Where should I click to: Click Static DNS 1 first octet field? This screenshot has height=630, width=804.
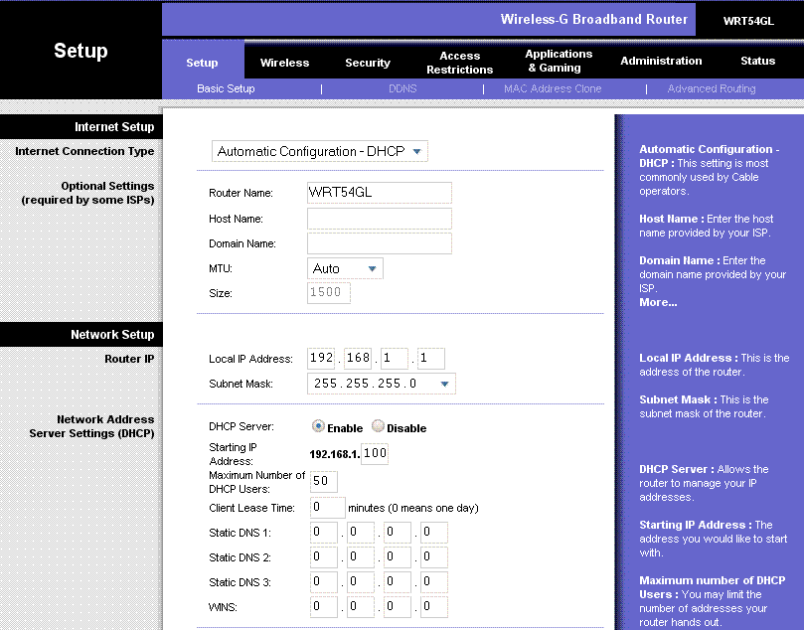[x=324, y=532]
